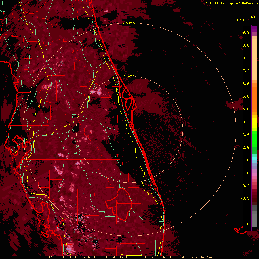Pick the bright green band in color bar
The width and height of the screenshot is (259, 259).
click(254, 139)
